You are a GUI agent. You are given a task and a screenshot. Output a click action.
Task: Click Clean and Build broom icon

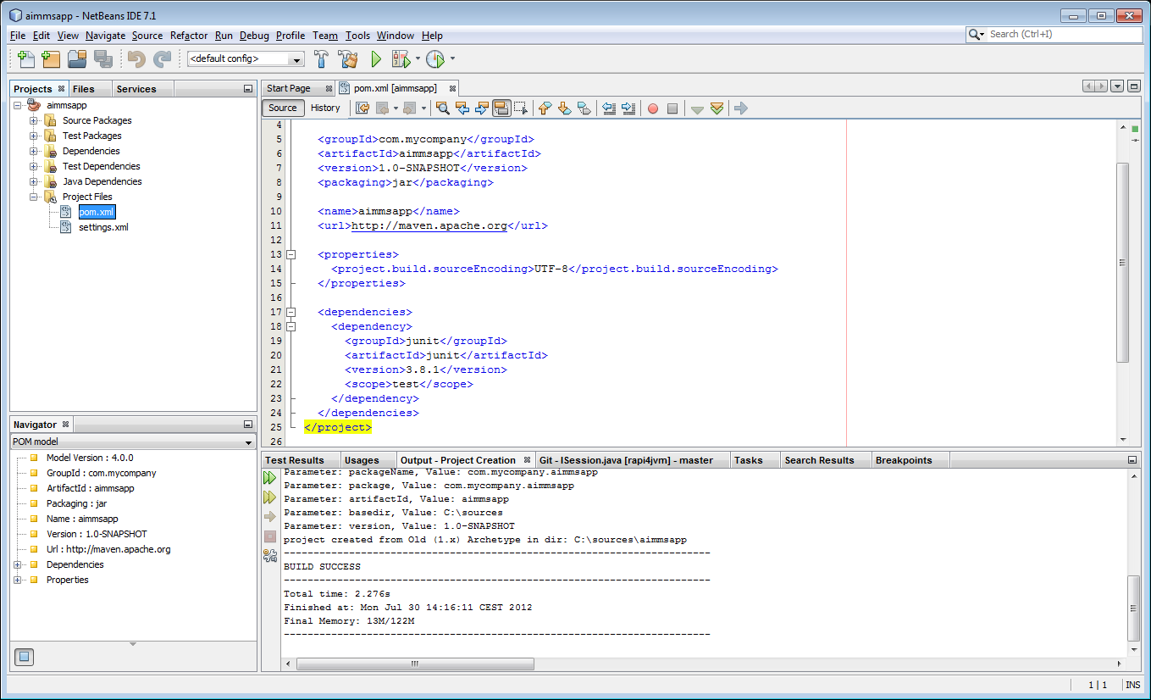click(348, 59)
